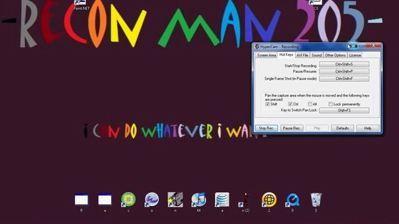Enable the Lock permanently checkbox
This screenshot has width=399, height=224.
tap(330, 104)
